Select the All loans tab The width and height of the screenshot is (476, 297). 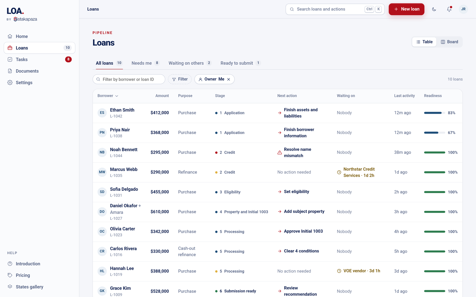coord(109,63)
